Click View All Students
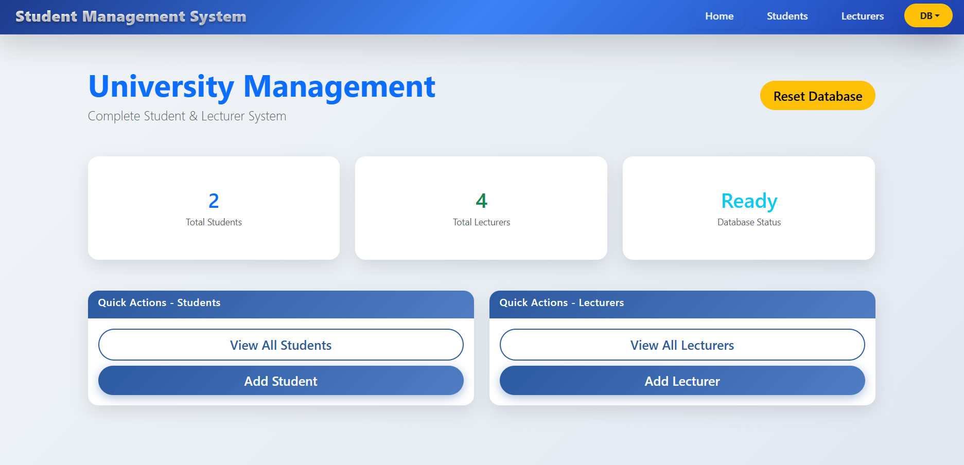Screen dimensions: 964x465 click(281, 345)
